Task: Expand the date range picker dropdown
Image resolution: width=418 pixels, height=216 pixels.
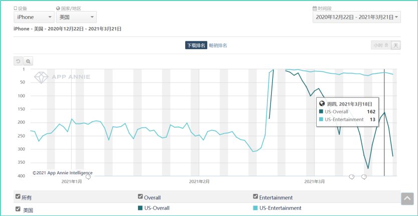Action: coord(356,17)
